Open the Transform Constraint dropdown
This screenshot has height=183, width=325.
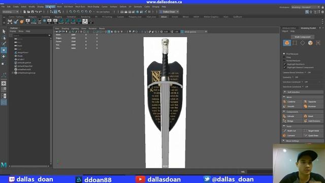click(293, 87)
